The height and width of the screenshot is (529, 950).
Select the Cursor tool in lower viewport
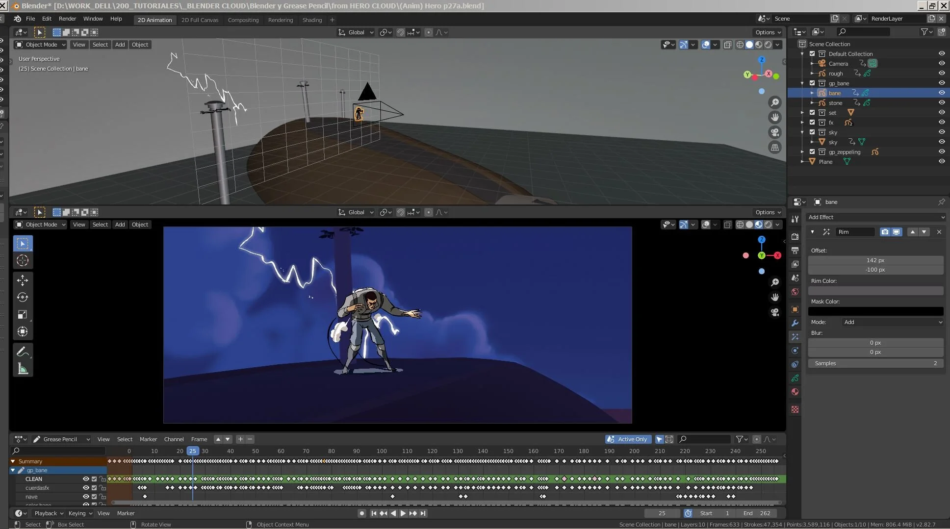(x=23, y=260)
